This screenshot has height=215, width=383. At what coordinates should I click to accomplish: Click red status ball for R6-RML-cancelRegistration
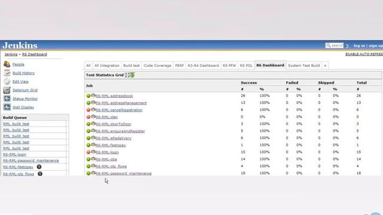[89, 110]
